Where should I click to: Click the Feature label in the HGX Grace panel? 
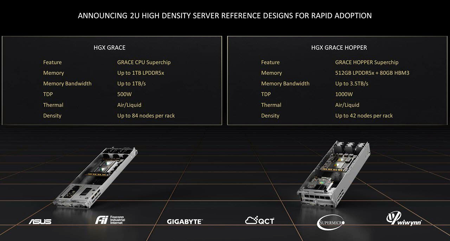point(52,63)
